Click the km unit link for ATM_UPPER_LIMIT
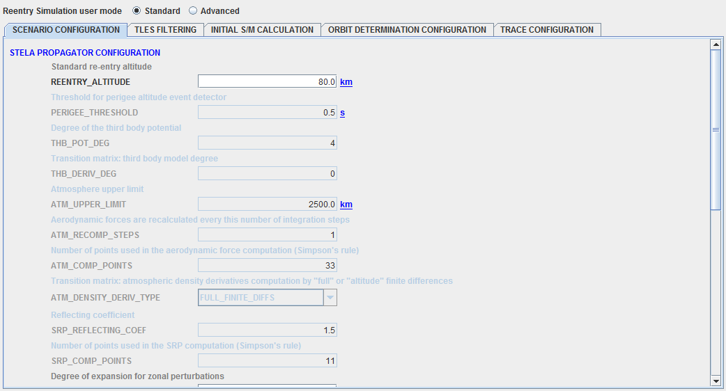This screenshot has height=391, width=726. [346, 205]
